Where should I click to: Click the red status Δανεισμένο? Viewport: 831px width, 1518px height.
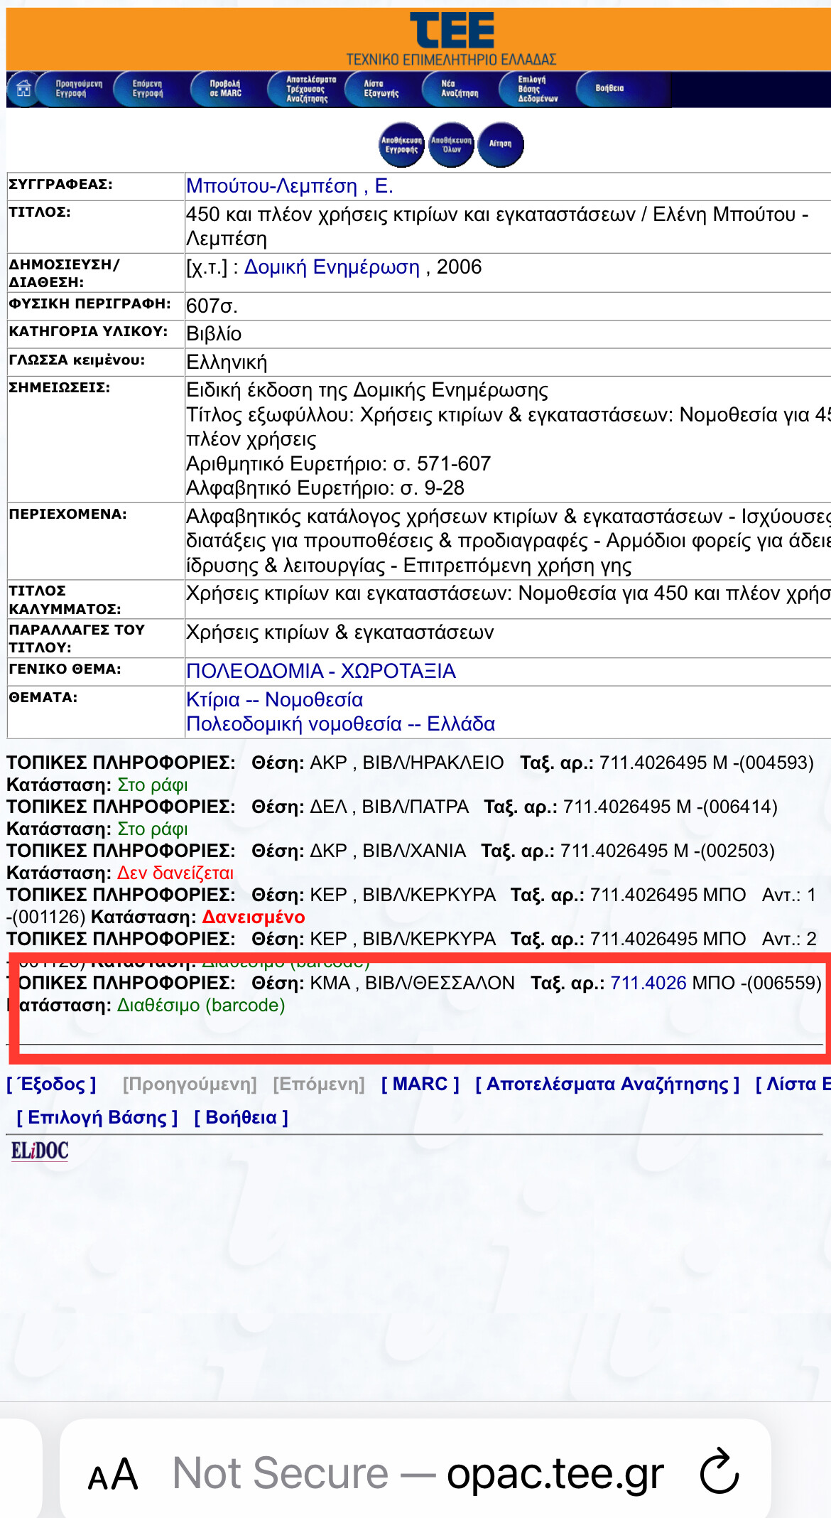coord(254,917)
